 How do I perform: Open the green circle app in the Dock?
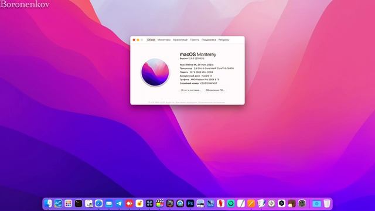point(231,203)
